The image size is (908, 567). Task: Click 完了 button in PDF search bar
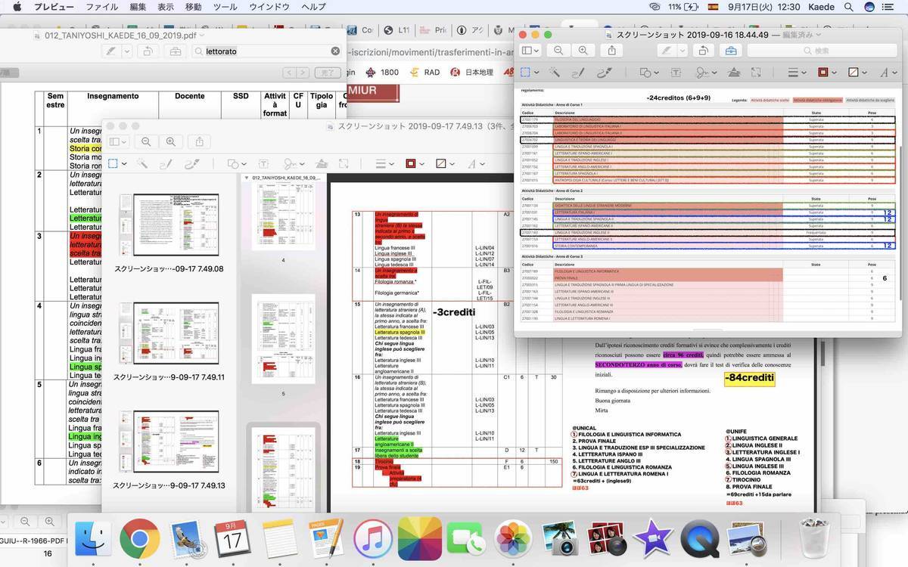tap(326, 73)
